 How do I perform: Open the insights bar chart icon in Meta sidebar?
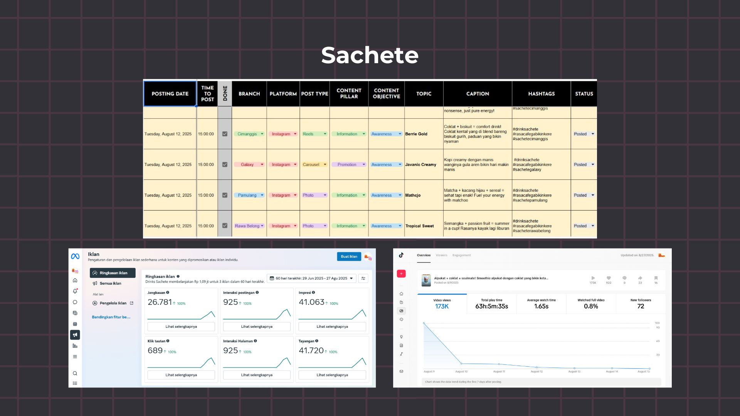click(75, 346)
